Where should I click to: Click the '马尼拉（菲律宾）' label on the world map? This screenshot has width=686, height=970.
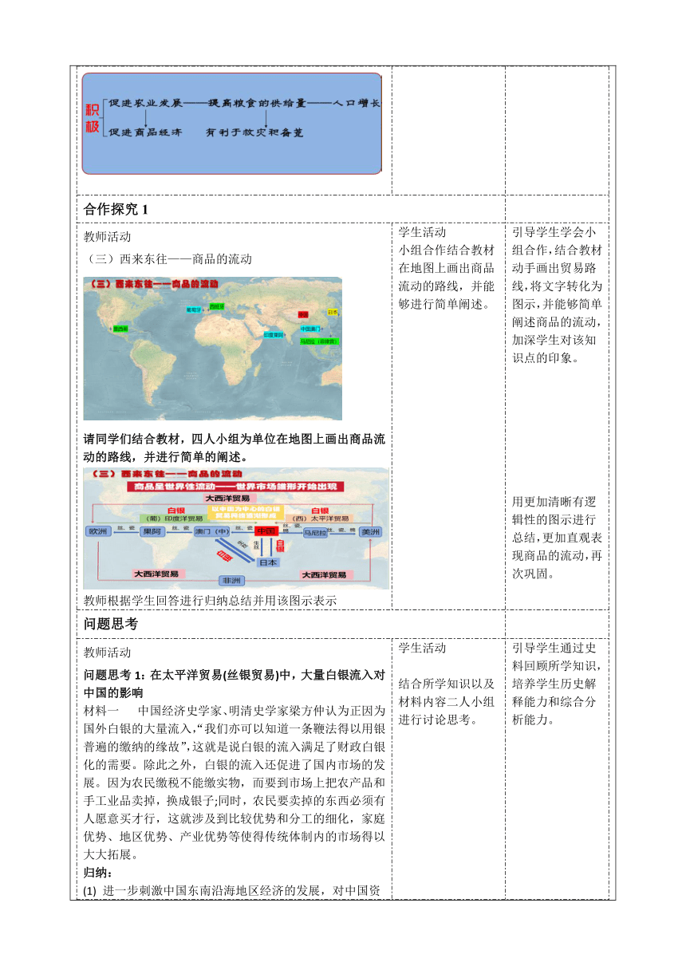click(x=319, y=341)
